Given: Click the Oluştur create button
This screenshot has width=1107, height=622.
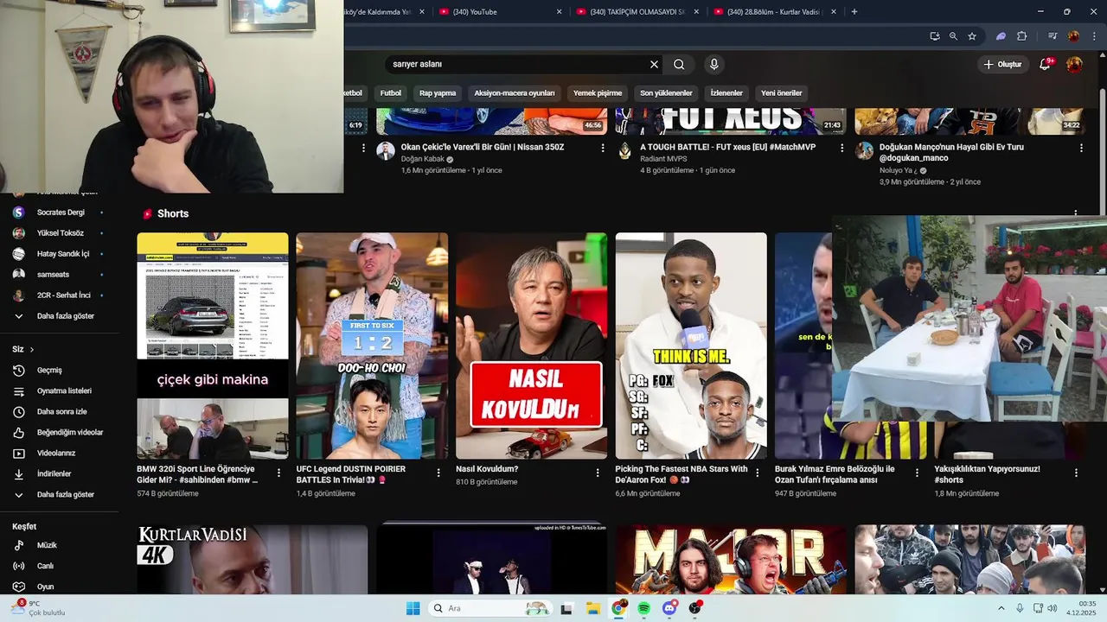Looking at the screenshot, I should click(1002, 64).
